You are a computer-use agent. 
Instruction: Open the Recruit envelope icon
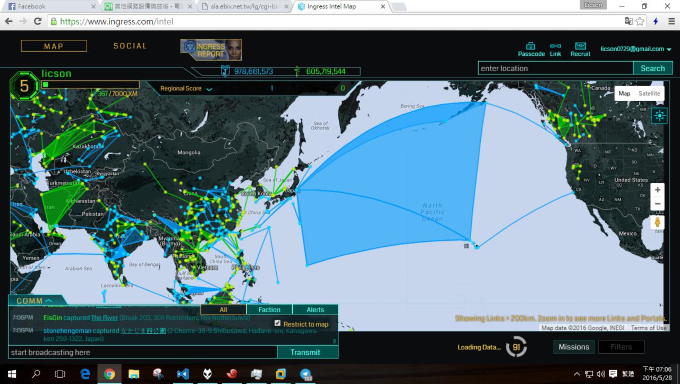tap(581, 46)
